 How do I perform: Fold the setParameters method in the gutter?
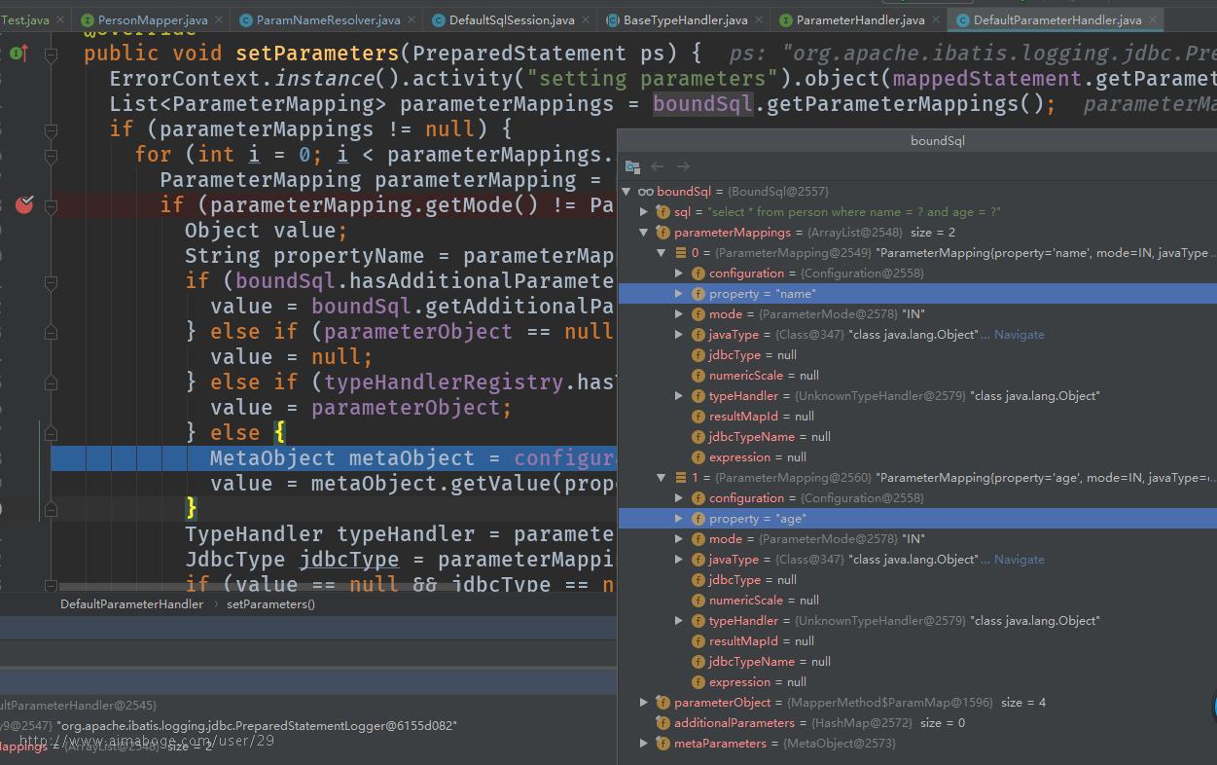tap(51, 55)
